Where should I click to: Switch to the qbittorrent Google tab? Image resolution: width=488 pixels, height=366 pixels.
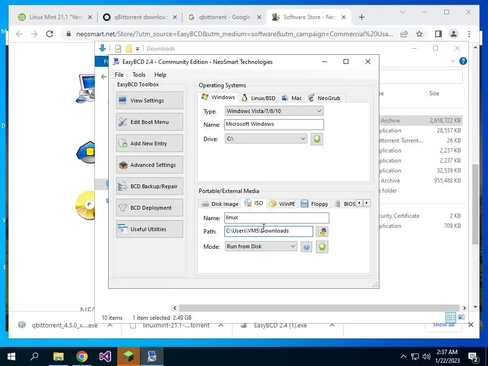[225, 17]
